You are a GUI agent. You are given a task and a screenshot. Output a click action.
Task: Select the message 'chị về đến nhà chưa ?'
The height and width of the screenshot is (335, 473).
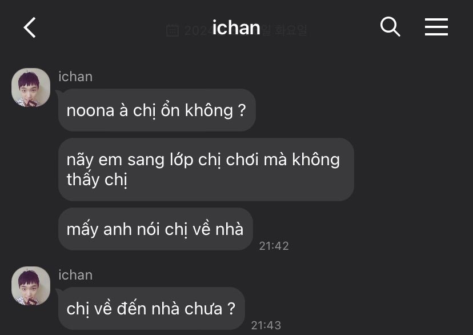151,308
